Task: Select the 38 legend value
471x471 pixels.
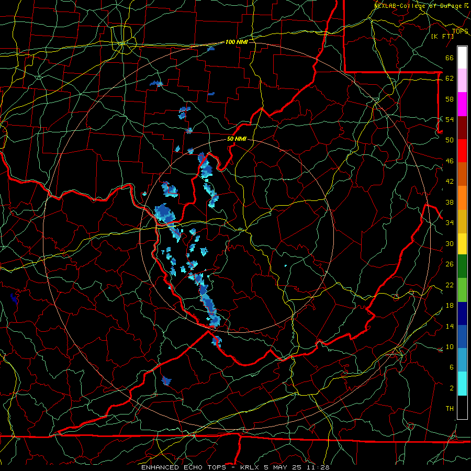Action: click(x=450, y=202)
